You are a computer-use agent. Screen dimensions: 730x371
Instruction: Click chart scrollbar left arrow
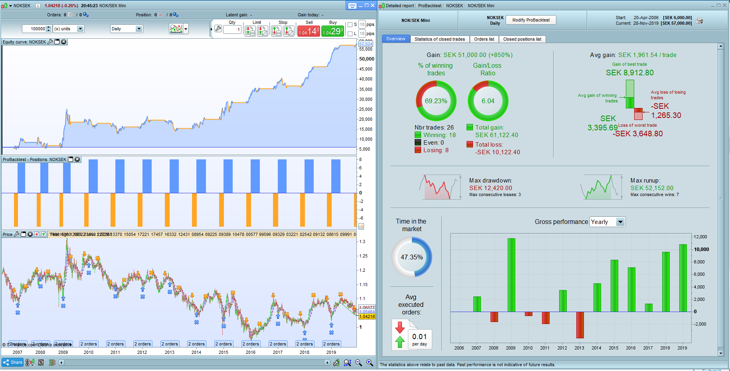pos(61,363)
